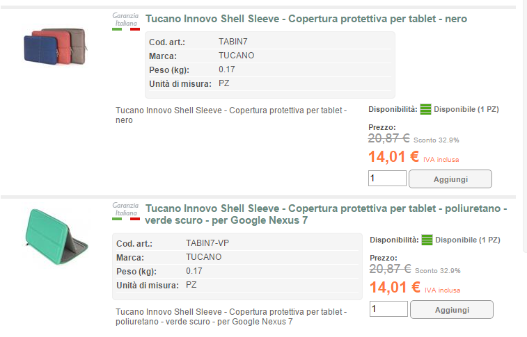Click the 14,01 € price of the second product
This screenshot has height=337, width=527.
tap(395, 288)
